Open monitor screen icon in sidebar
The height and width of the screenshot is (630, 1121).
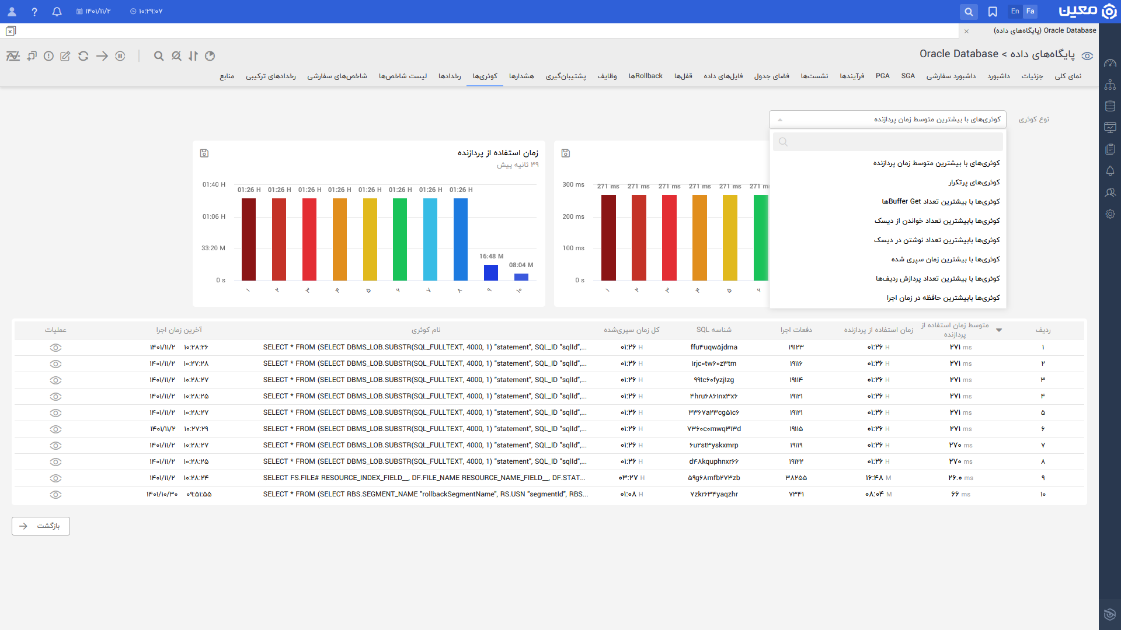[x=1110, y=127]
